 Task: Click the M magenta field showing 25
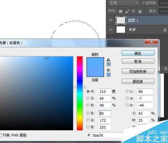pos(143,120)
